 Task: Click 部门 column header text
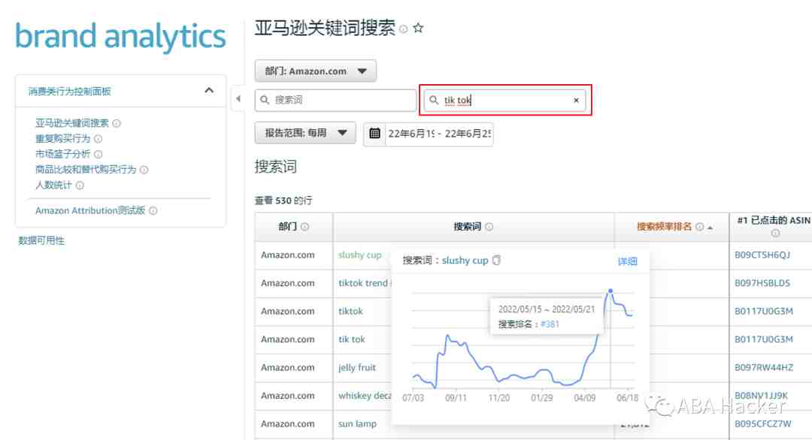point(287,227)
